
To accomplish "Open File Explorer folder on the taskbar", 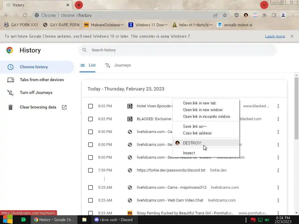I will click(x=84, y=220).
